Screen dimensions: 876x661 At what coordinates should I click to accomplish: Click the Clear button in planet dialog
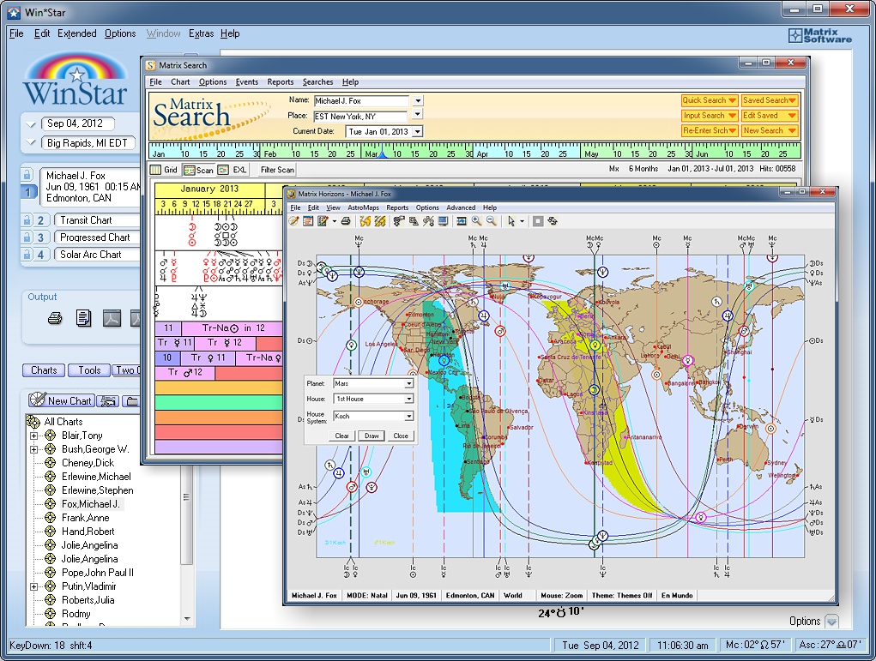coord(342,436)
